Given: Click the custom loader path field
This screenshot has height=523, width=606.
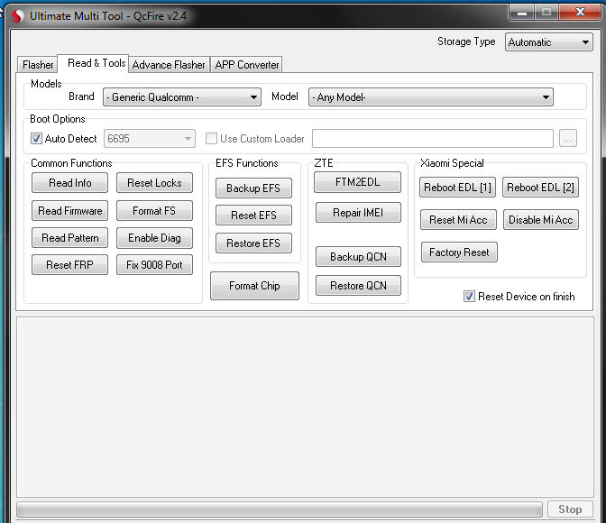Looking at the screenshot, I should click(433, 138).
